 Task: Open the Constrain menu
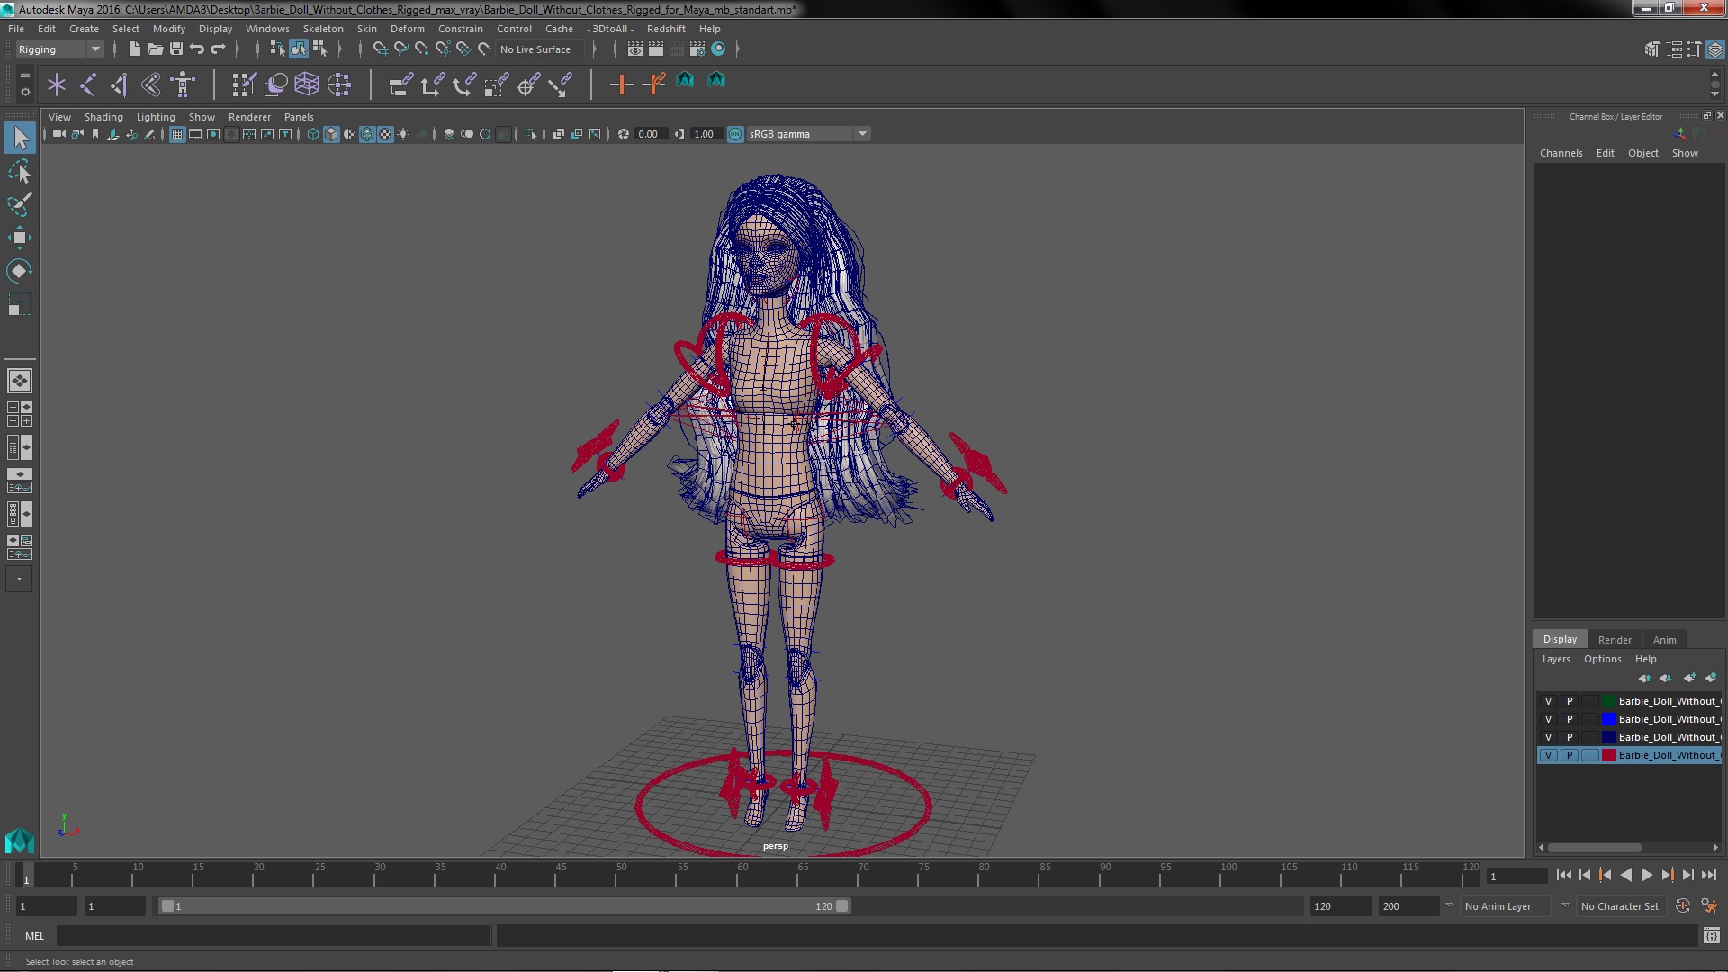pos(461,29)
